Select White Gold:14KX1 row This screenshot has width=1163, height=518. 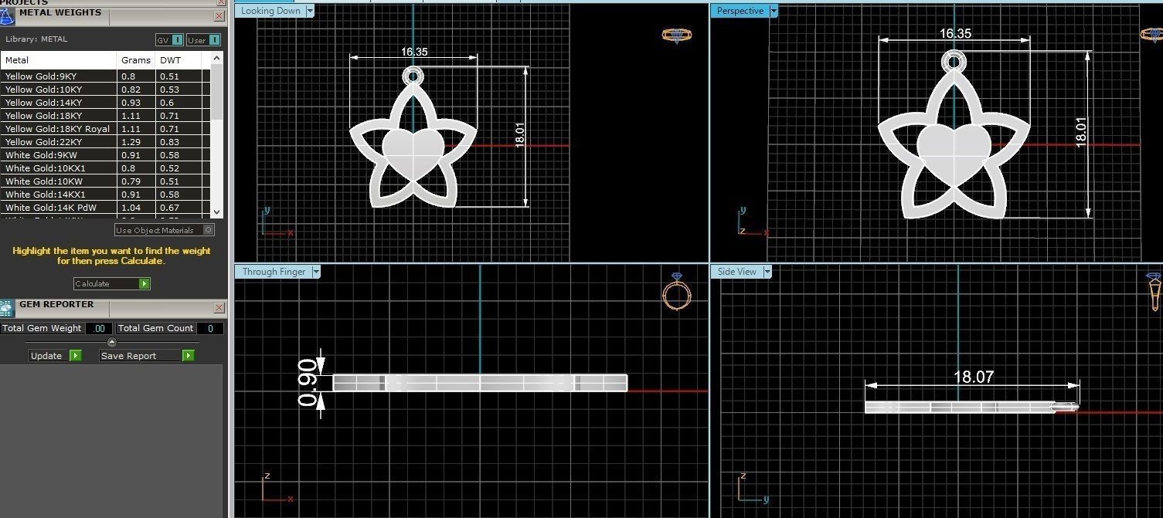coord(105,195)
